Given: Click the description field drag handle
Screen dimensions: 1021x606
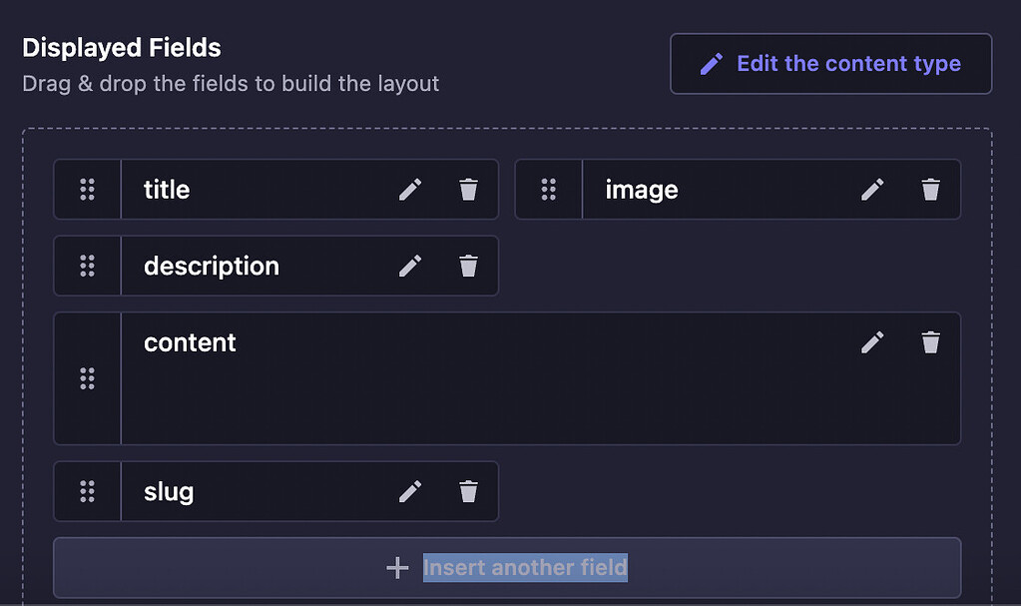Looking at the screenshot, I should pos(88,266).
